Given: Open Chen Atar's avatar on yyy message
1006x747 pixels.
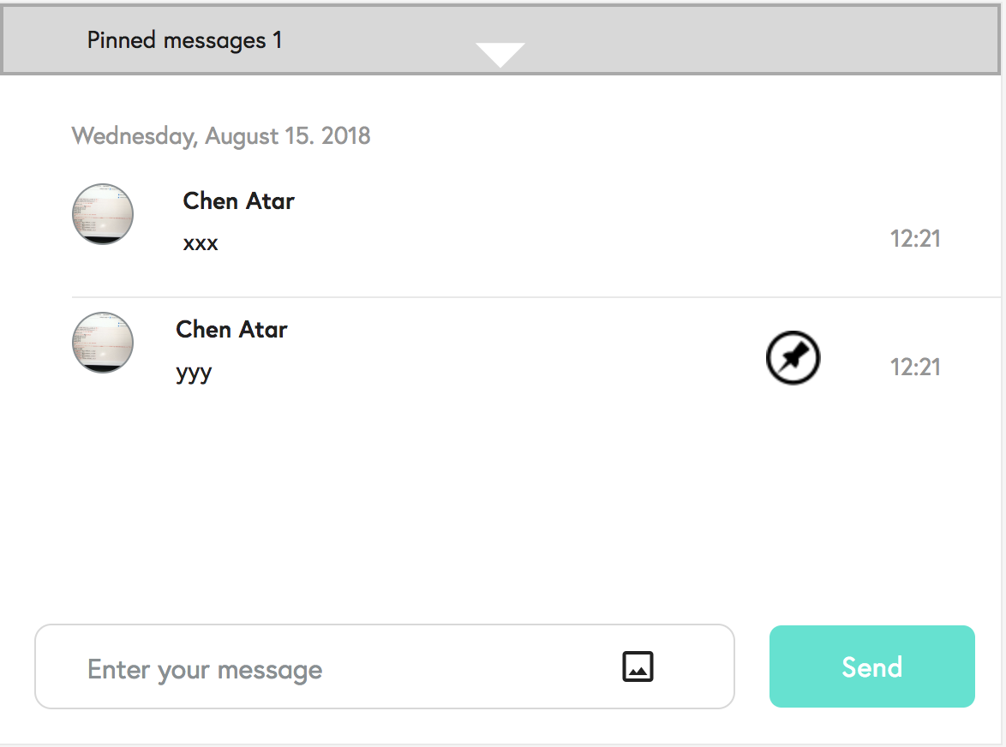Looking at the screenshot, I should click(x=103, y=343).
